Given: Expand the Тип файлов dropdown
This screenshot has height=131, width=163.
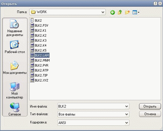Looking at the screenshot, I should (x=127, y=114).
